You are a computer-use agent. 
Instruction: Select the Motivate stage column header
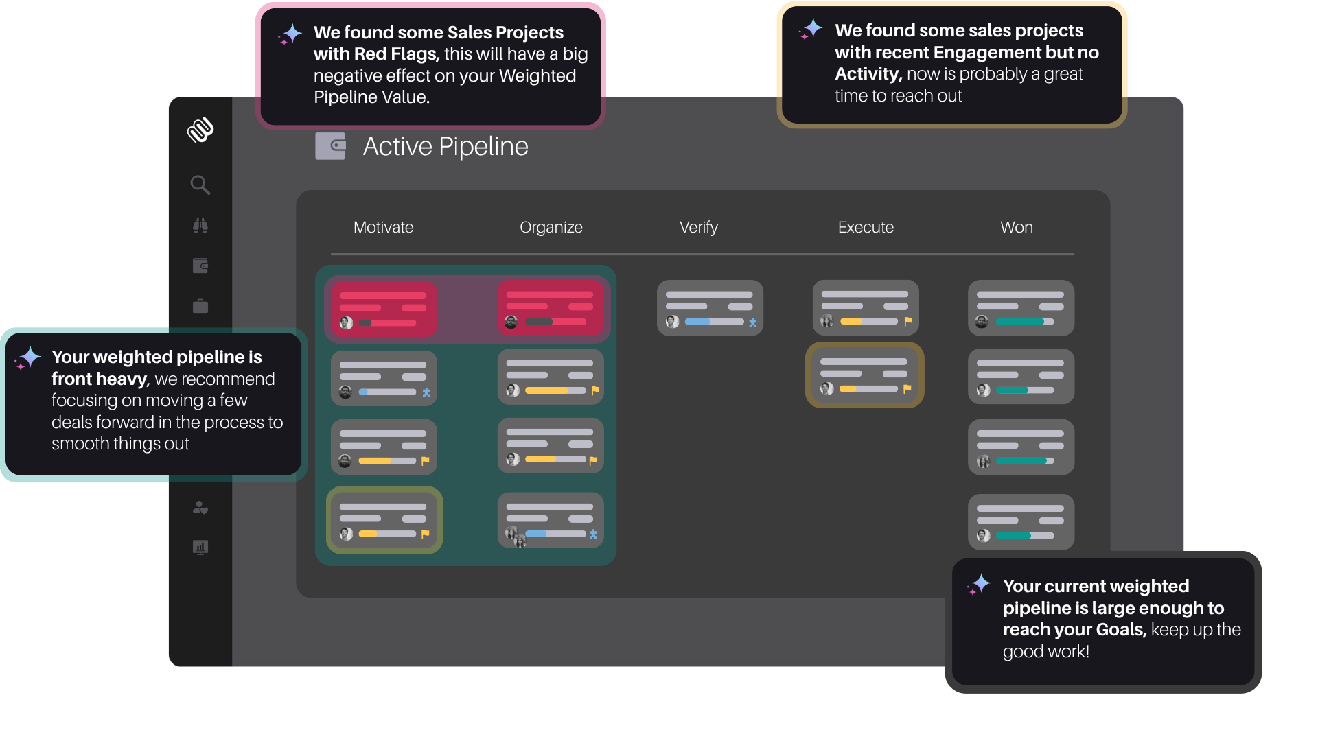(383, 227)
